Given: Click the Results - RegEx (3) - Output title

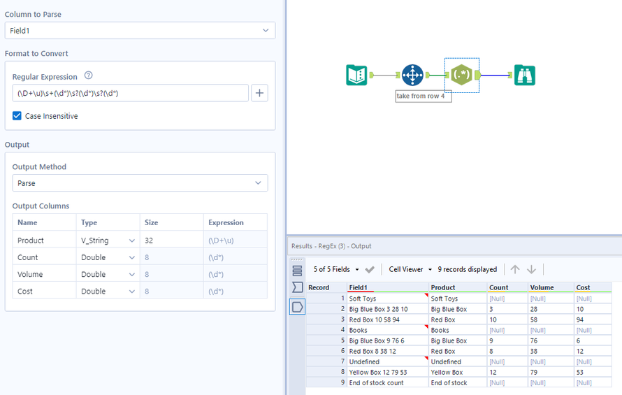Looking at the screenshot, I should click(x=331, y=246).
